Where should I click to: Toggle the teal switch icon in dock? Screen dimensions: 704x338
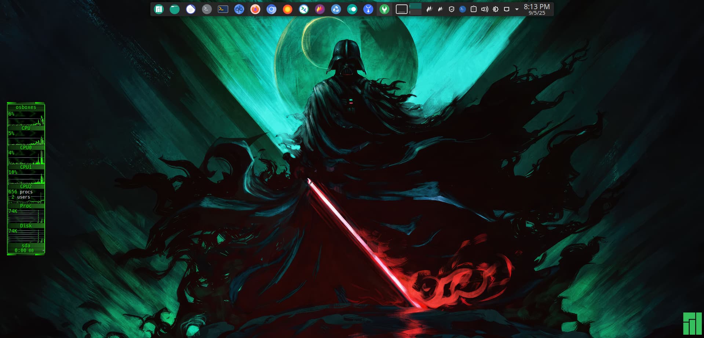coord(352,9)
